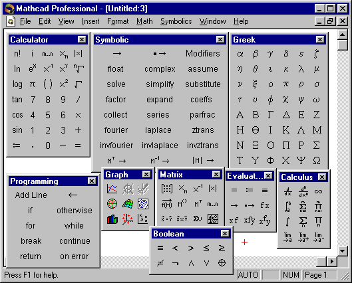
Task: Click the definition := in Calculator palette
Action: (x=17, y=145)
